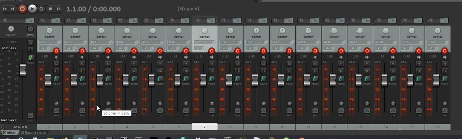The image size is (462, 139).
Task: Mute the MASTER track
Action: point(30,43)
